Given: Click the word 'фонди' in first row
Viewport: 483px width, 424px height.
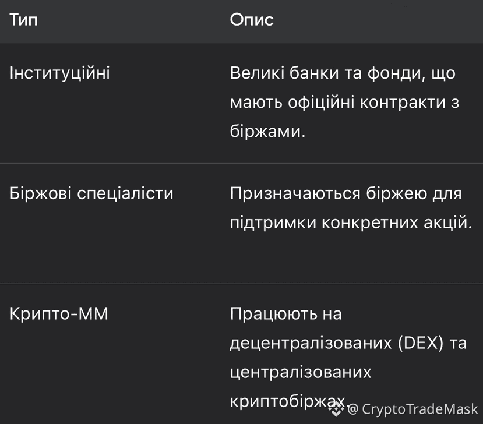Looking at the screenshot, I should [x=394, y=74].
